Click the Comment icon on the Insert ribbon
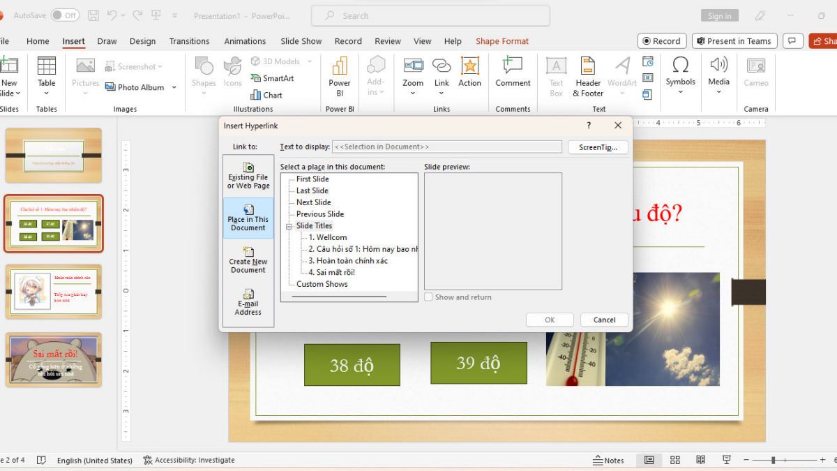This screenshot has height=471, width=837. click(x=512, y=75)
